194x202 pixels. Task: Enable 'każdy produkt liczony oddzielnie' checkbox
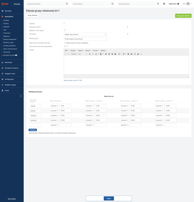(x=65, y=43)
